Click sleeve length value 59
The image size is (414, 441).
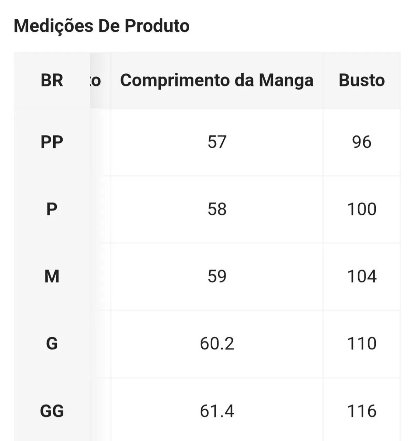(x=217, y=276)
